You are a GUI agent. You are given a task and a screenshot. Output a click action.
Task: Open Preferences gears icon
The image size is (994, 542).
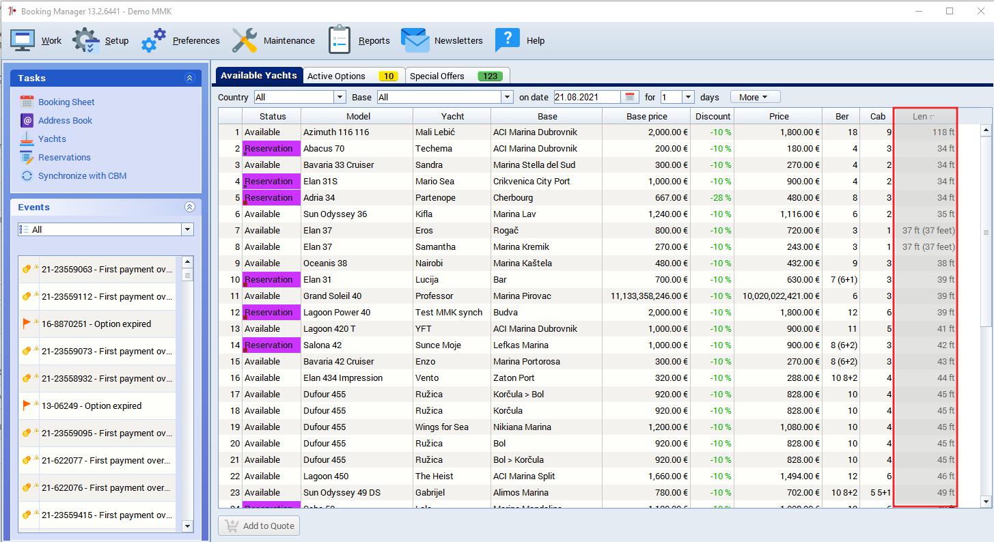[154, 40]
